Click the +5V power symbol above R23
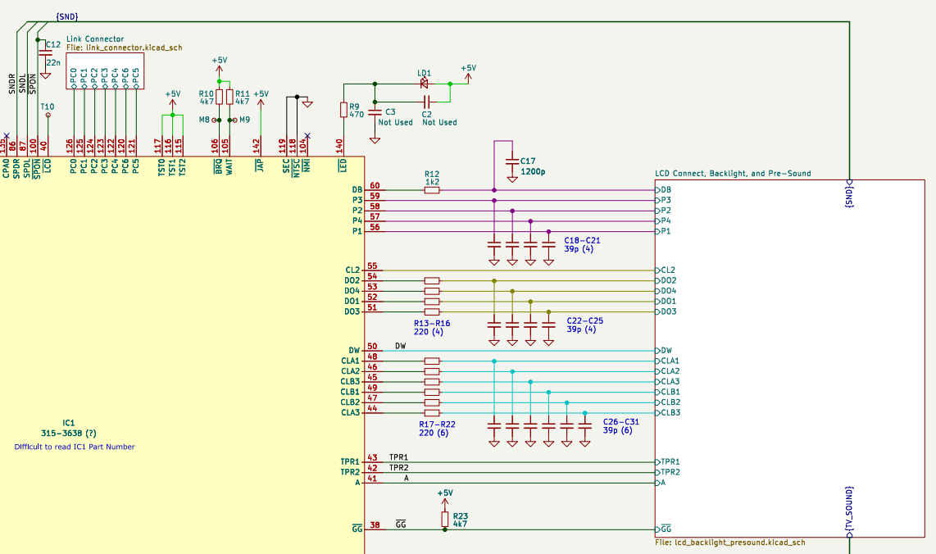 [445, 495]
